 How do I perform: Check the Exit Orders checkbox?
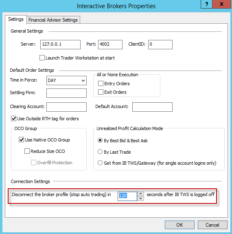(101, 92)
